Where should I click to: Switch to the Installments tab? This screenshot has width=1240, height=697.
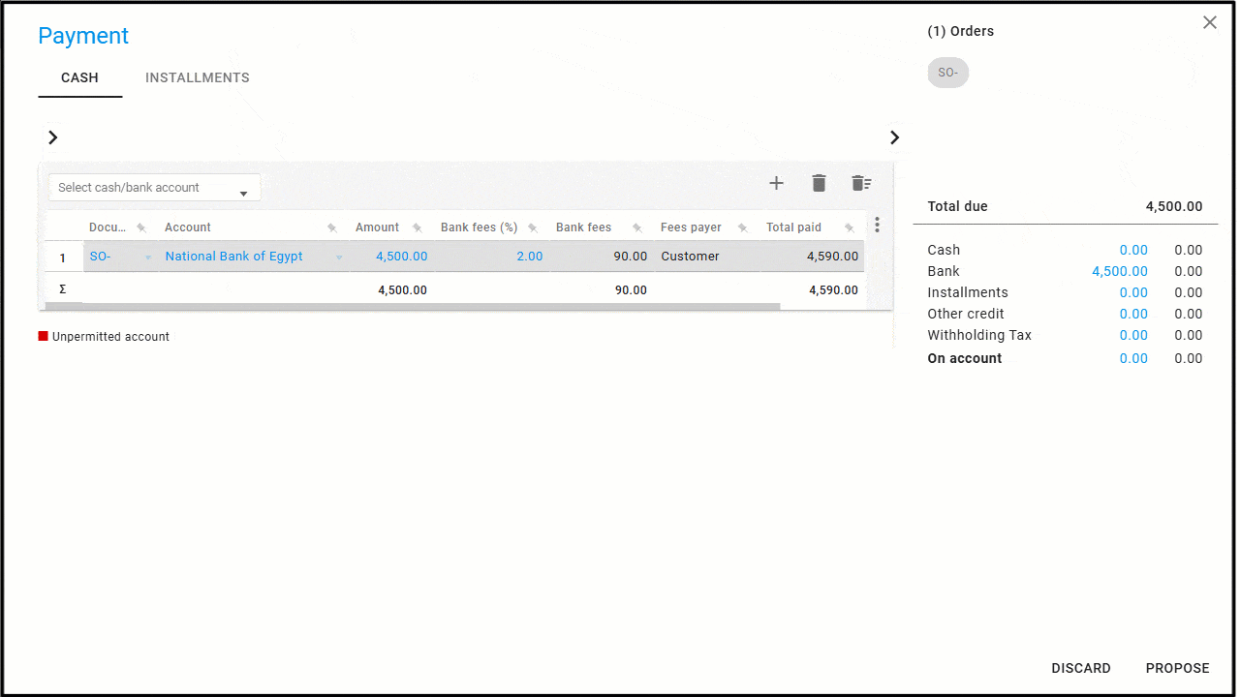pos(198,78)
